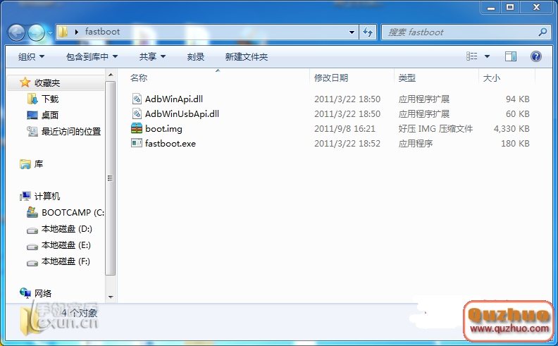Create a folder with 新建文件夹
This screenshot has height=346, width=558.
tap(247, 56)
